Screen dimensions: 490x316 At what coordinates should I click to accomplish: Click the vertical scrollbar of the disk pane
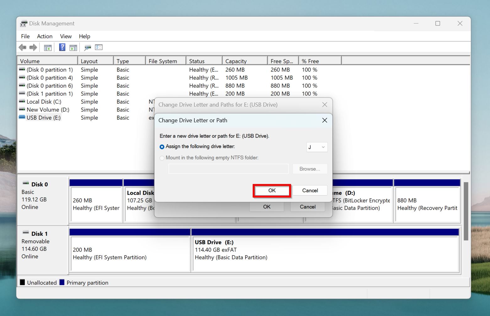466,212
